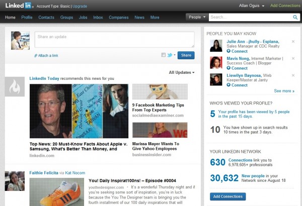This screenshot has width=302, height=206.
Task: Open Julie Ann --jhully-- Esplana profile link
Action: [x=253, y=42]
